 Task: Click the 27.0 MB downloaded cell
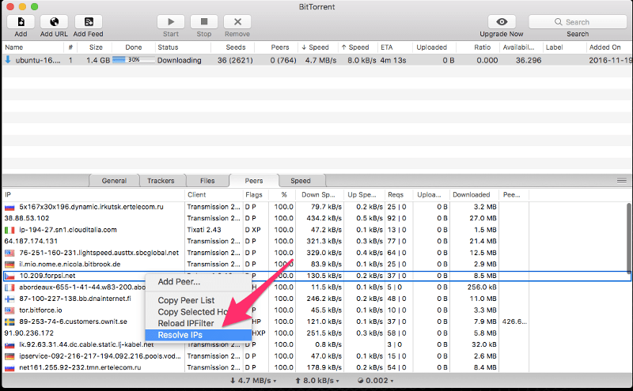483,218
